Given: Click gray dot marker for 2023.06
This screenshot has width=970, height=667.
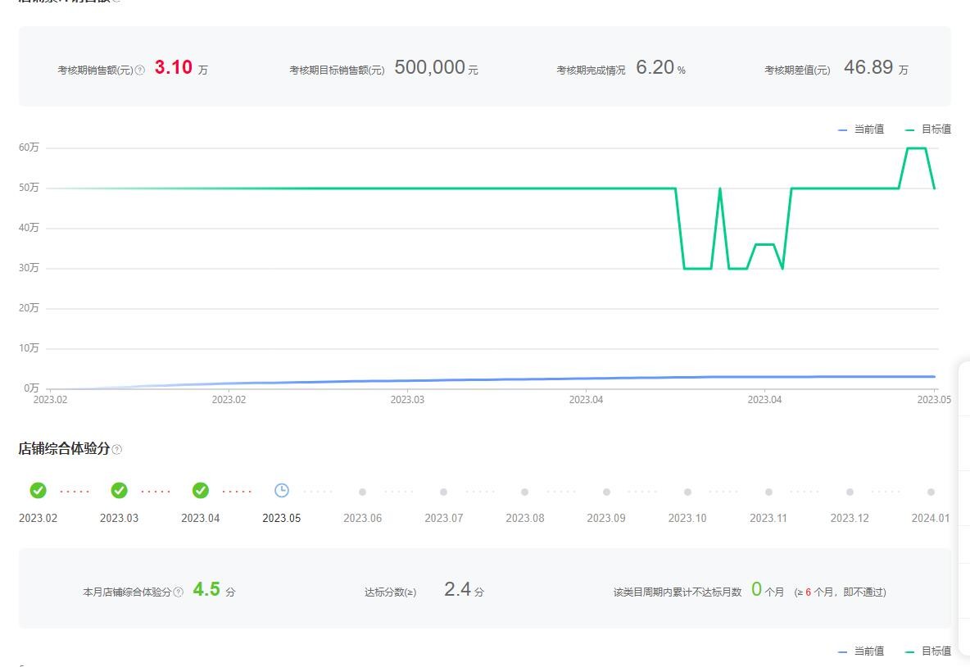Looking at the screenshot, I should 362,492.
